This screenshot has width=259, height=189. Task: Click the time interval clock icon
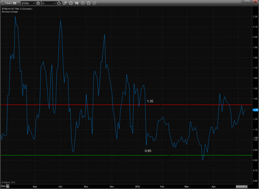[x=59, y=3]
